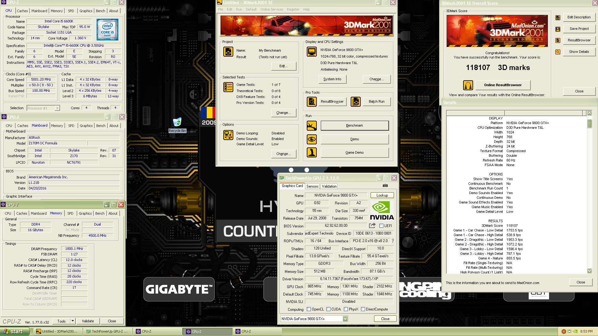Open the SPD tab in CPU-Z Memory window
The image size is (598, 336).
pos(70,213)
